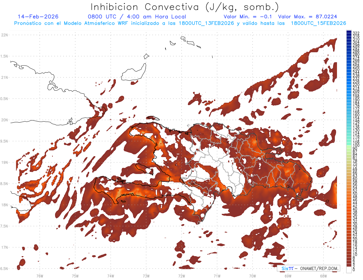Click the "68W" longitude label

pyautogui.click(x=323, y=276)
